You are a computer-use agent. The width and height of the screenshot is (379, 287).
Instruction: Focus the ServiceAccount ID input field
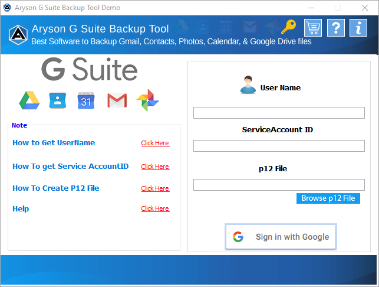coord(279,146)
